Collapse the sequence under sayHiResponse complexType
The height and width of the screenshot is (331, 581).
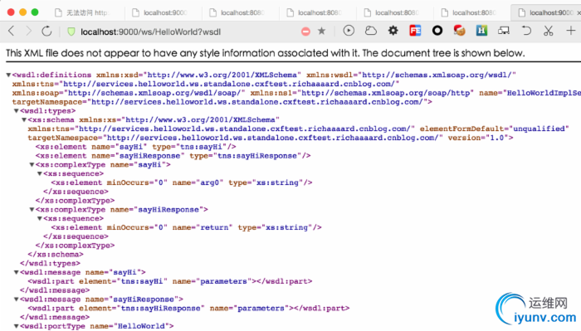(39, 218)
